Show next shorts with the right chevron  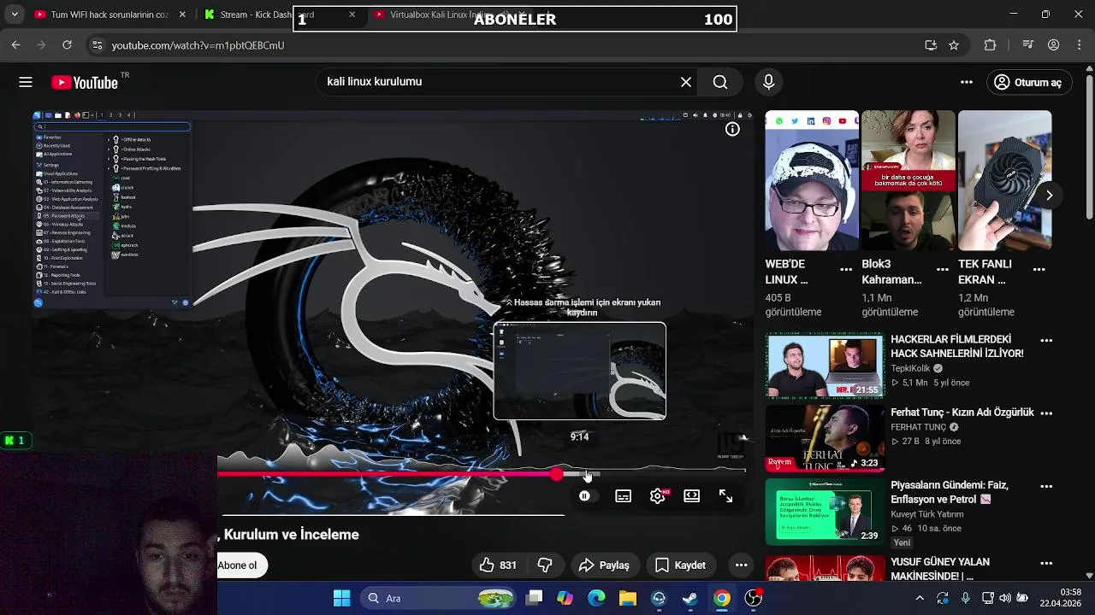[x=1049, y=196]
